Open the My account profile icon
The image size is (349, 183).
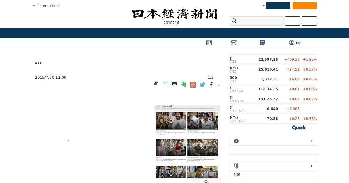[292, 43]
